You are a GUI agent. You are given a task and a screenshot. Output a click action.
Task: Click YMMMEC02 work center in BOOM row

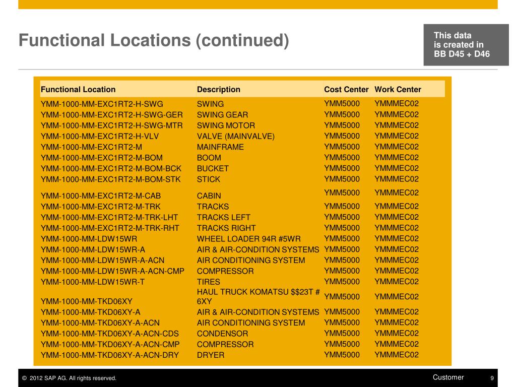coord(397,158)
